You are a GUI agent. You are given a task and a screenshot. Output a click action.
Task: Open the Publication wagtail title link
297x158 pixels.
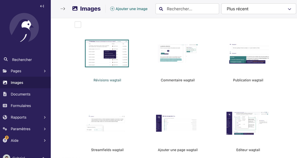[x=248, y=80]
